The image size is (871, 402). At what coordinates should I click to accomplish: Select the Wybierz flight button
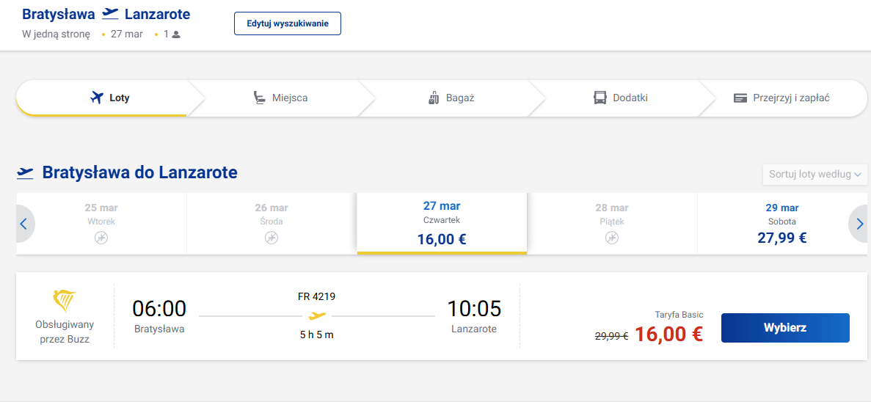(x=785, y=328)
